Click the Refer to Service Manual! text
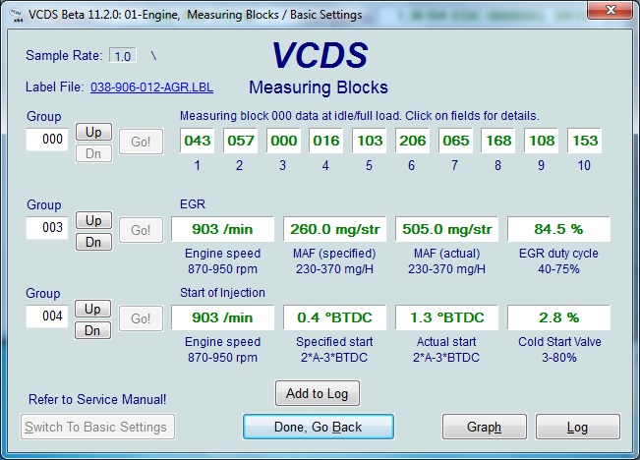The image size is (640, 460). pos(97,399)
